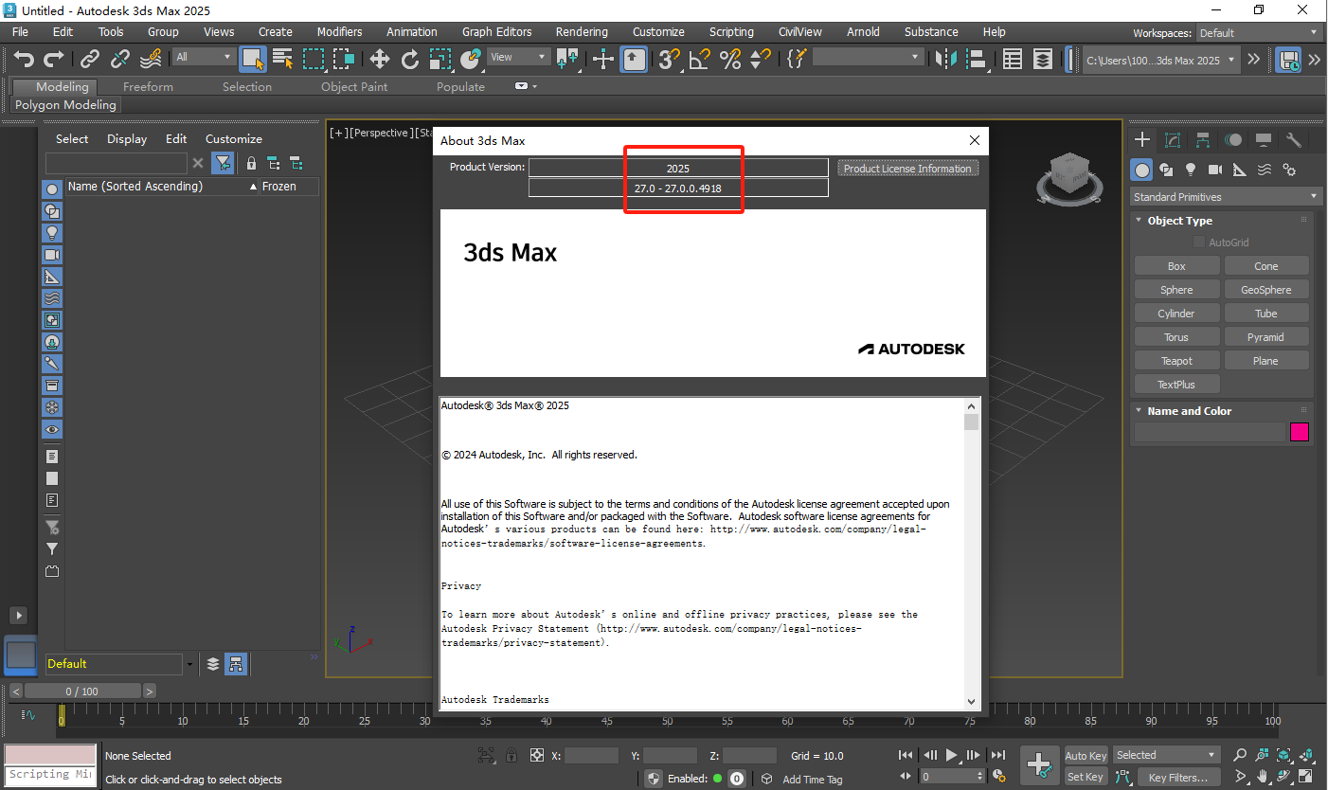Image resolution: width=1328 pixels, height=790 pixels.
Task: Click the 0 / 100 time slider
Action: [x=84, y=691]
